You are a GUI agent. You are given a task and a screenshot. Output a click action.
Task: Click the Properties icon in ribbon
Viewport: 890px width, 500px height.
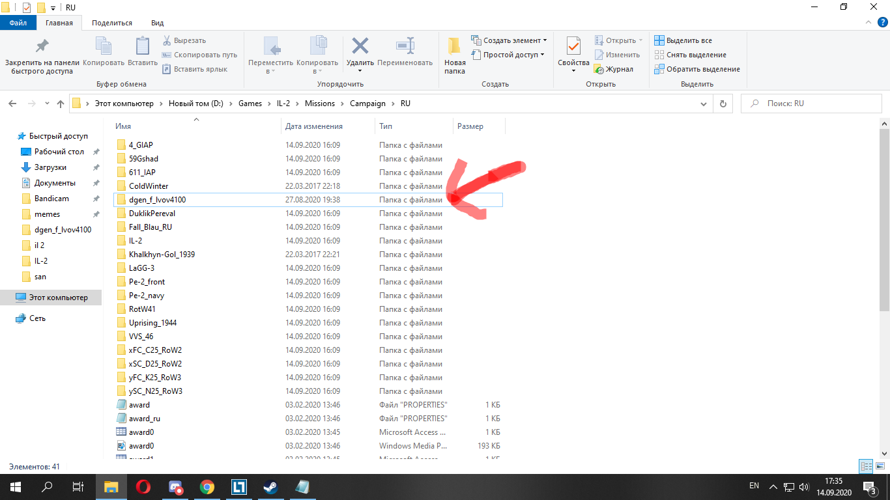573,46
